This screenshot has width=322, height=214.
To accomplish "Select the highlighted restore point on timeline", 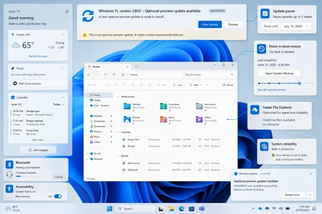I will pos(300,84).
